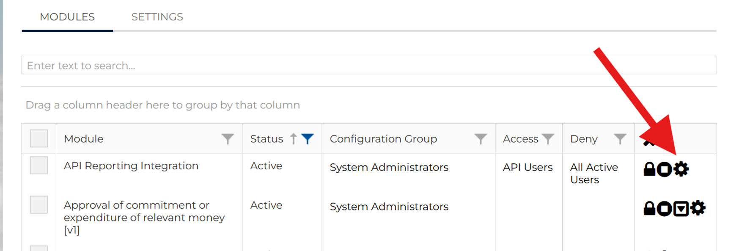The width and height of the screenshot is (731, 251).
Task: Click stop icon for API Reporting Integration
Action: pos(665,169)
